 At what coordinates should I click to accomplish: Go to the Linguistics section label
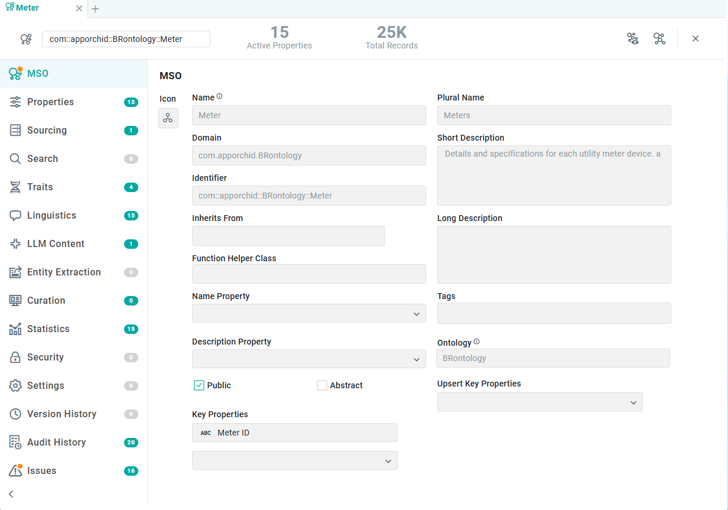[52, 216]
